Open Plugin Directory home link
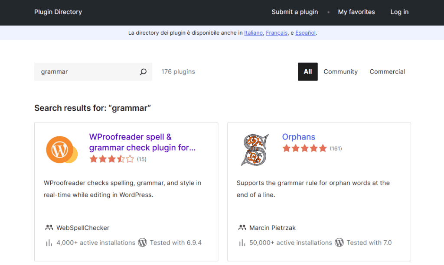444x265 pixels. (x=58, y=12)
